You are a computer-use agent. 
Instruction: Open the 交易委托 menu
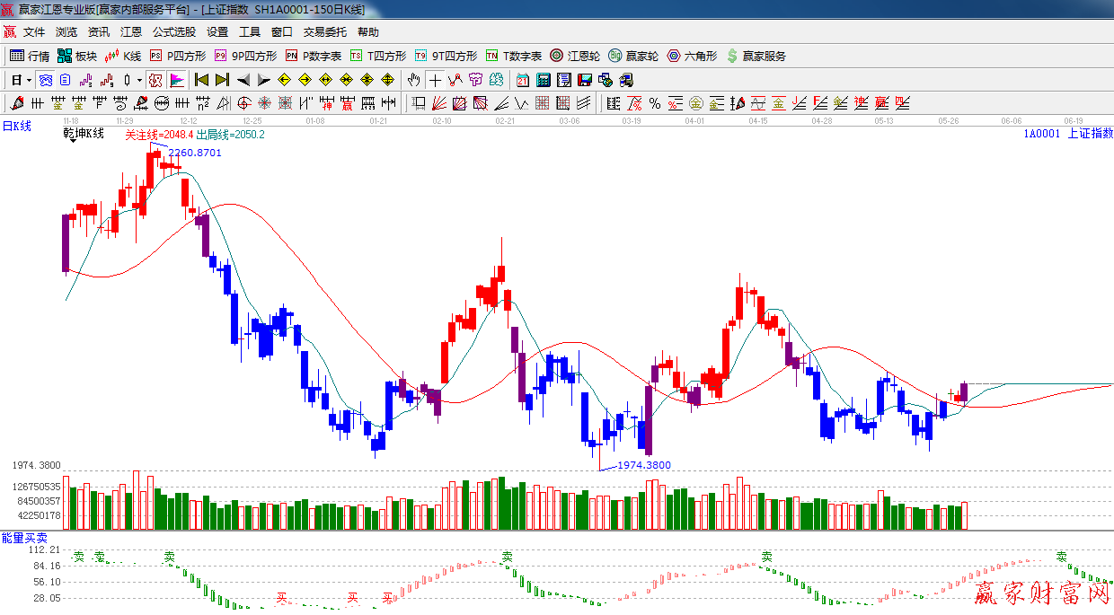(324, 31)
